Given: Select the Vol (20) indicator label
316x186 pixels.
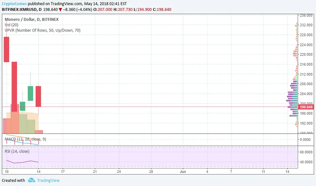Looking at the screenshot, I should pyautogui.click(x=12, y=25).
